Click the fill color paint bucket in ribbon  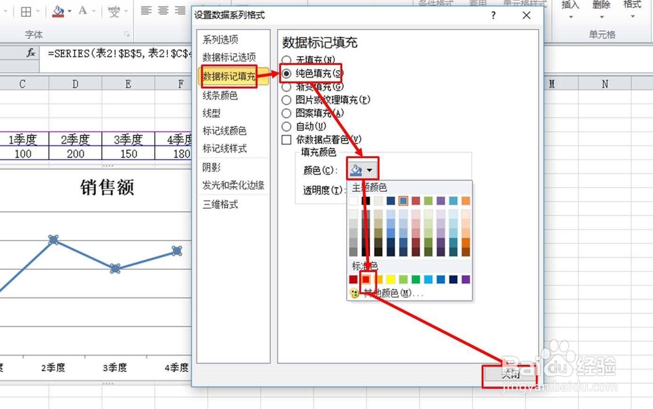[58, 11]
